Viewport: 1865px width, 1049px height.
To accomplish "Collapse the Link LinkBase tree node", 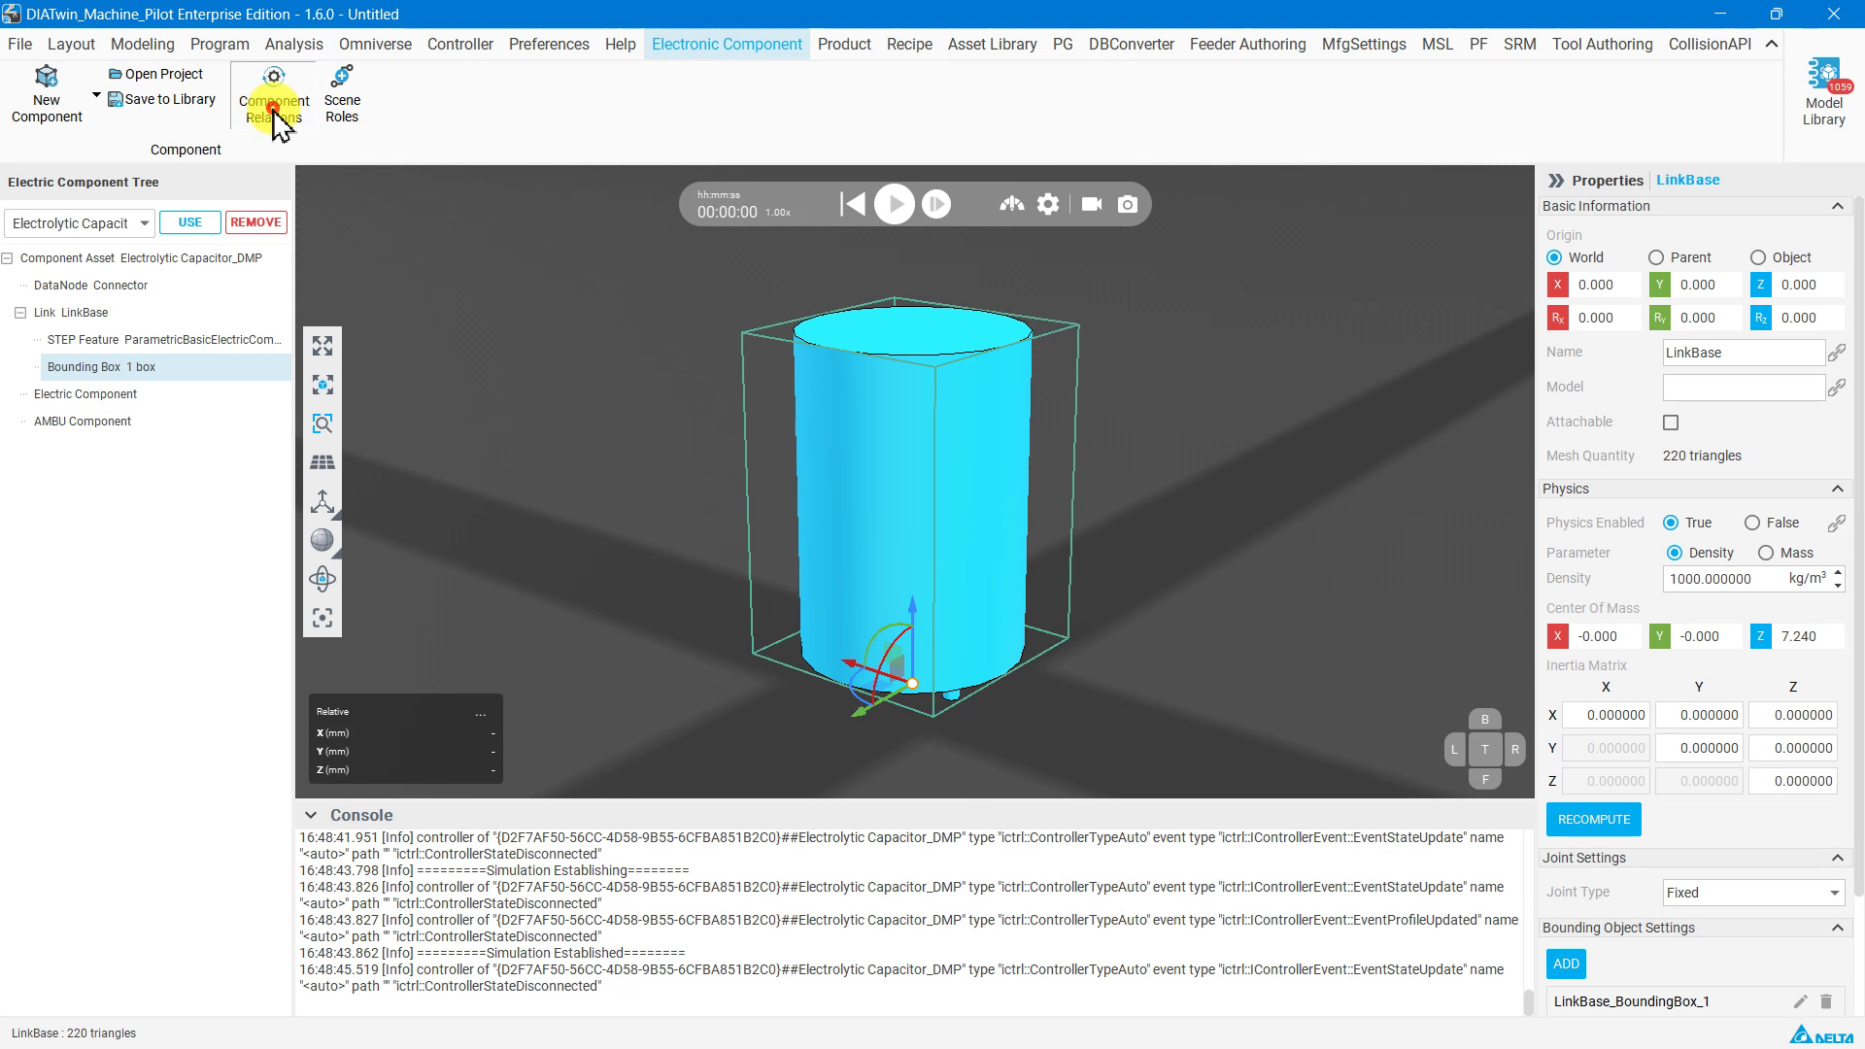I will 20,313.
